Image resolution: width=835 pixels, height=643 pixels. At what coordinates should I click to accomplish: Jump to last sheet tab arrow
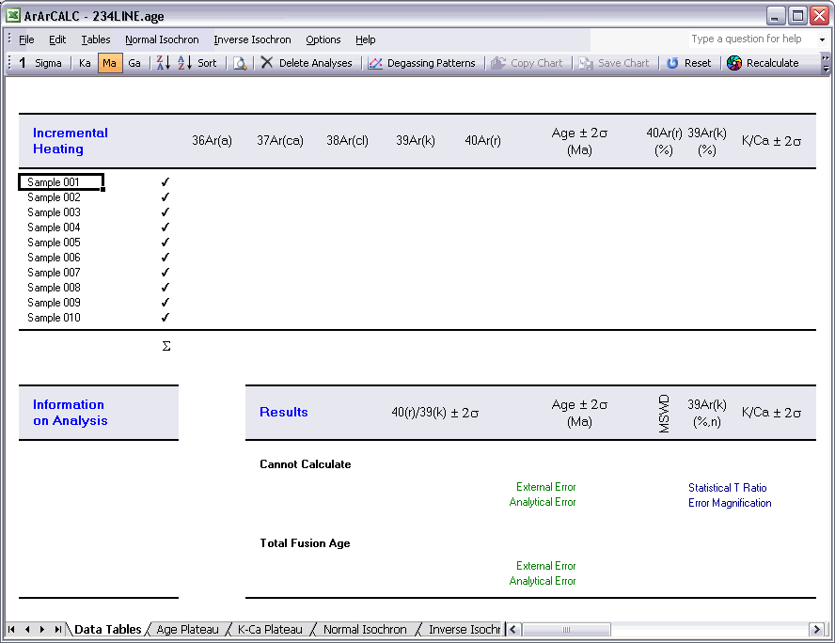tap(57, 630)
